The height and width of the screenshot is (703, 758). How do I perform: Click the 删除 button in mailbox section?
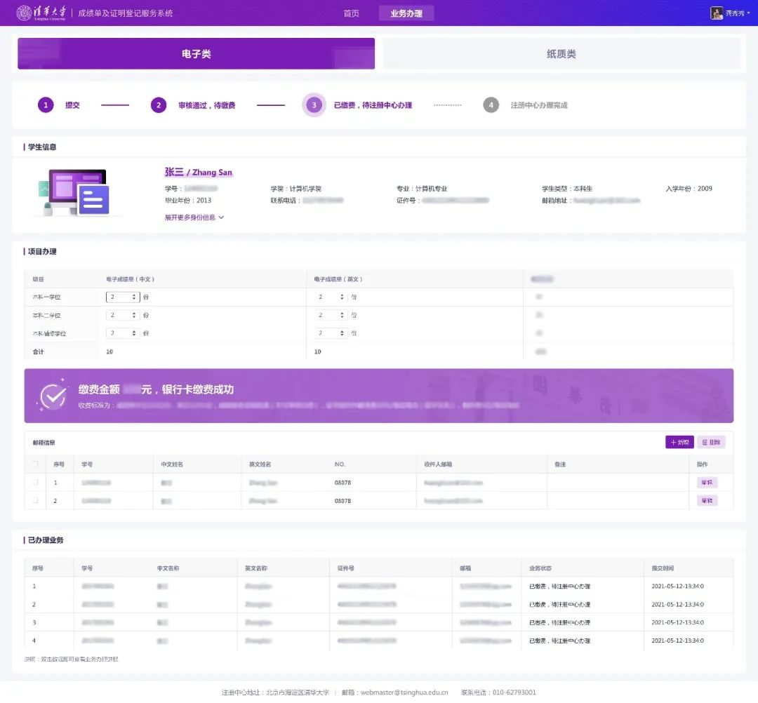710,442
